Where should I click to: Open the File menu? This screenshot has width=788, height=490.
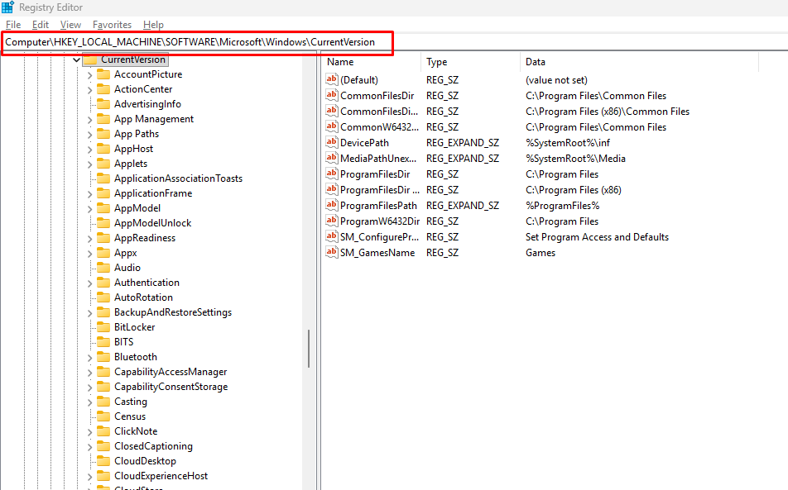(13, 25)
